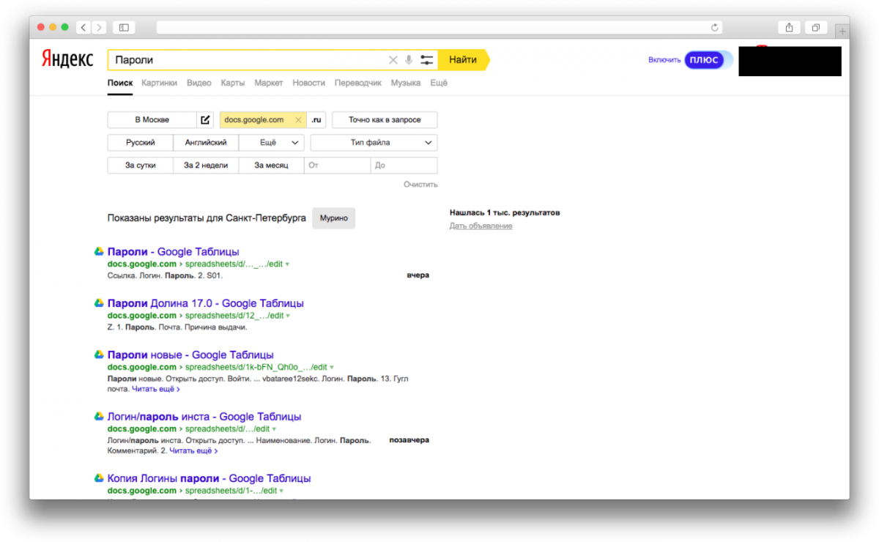
Task: Open Пароли Долина 17.0 result link
Action: pyautogui.click(x=206, y=303)
